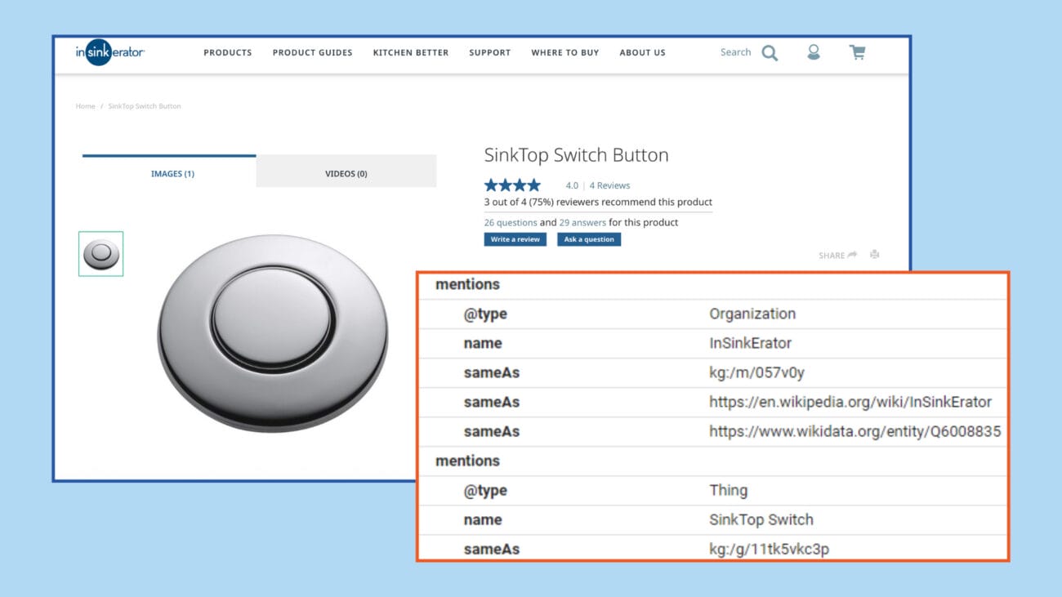The image size is (1062, 597).
Task: Open the SUPPORT menu
Action: tap(489, 52)
